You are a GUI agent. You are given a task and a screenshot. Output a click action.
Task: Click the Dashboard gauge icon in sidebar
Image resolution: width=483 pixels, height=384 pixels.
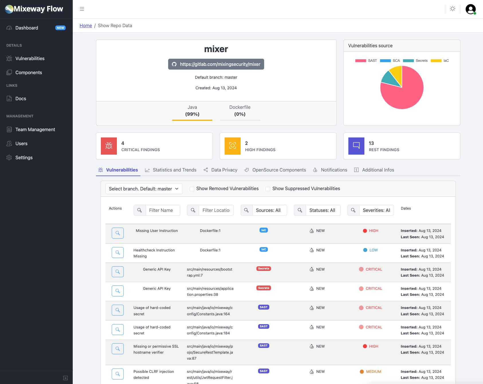(x=9, y=28)
